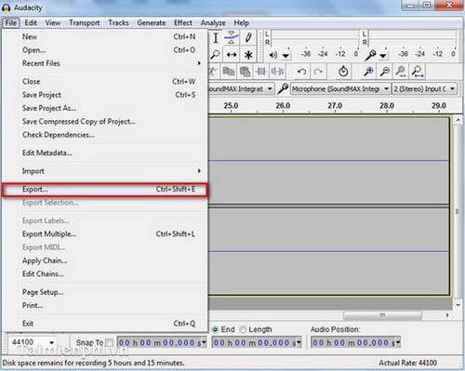Choose Check Dependencies... menu entry

pos(104,135)
